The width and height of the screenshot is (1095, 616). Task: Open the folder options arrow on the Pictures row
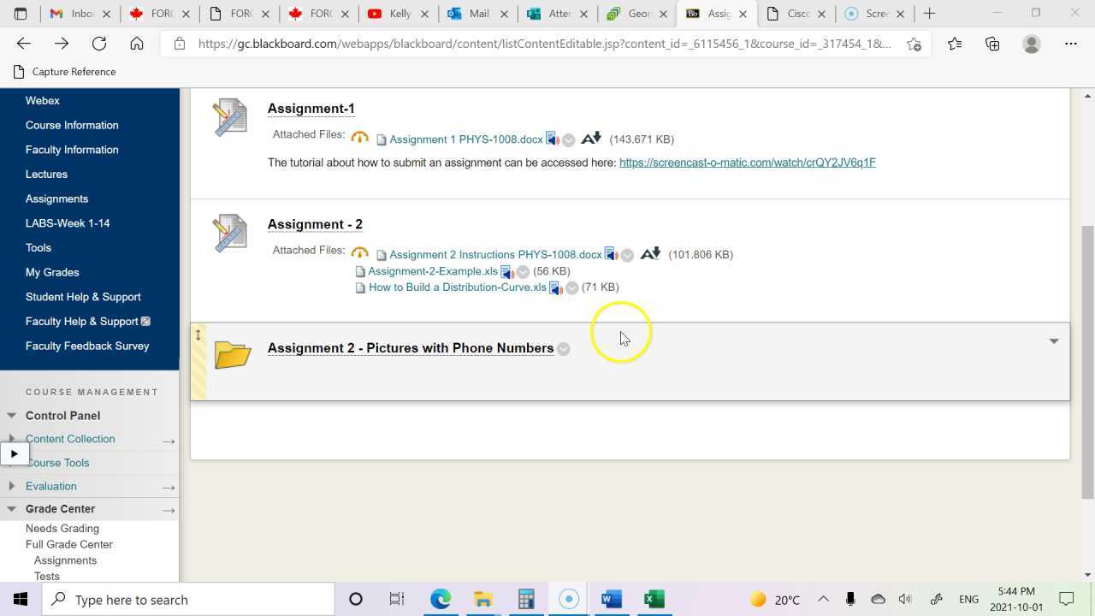coord(1053,341)
